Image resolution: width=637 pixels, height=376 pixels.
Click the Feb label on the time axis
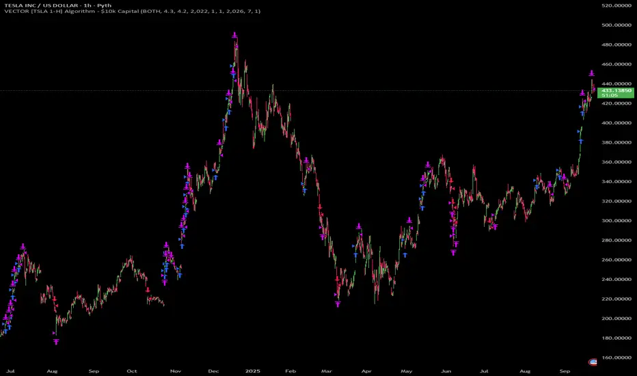pyautogui.click(x=290, y=371)
